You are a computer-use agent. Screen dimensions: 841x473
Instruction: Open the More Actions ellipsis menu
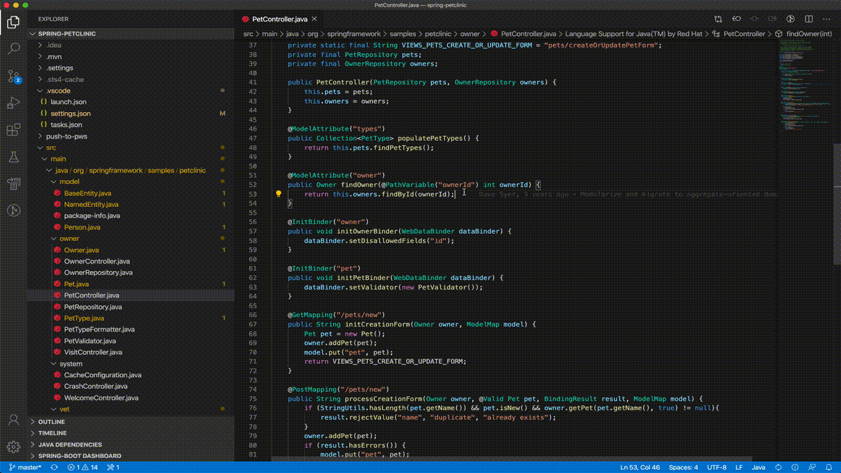click(827, 19)
